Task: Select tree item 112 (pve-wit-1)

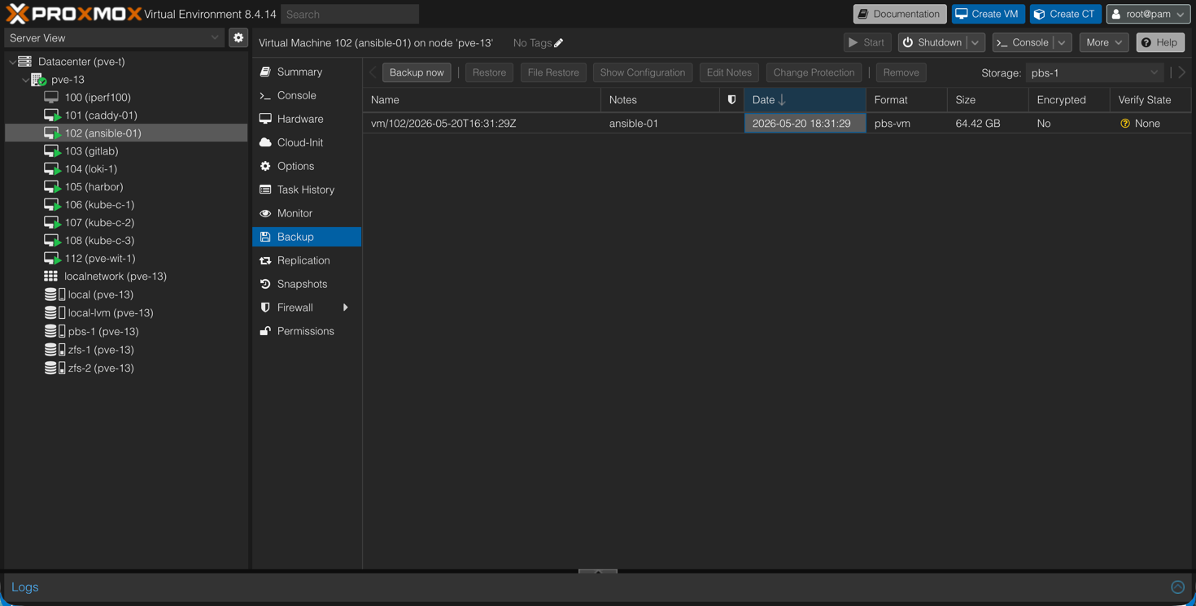Action: pyautogui.click(x=126, y=259)
